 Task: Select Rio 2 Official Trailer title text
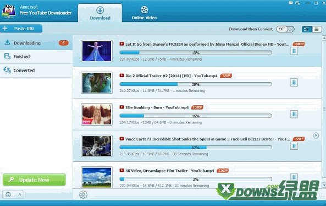coord(172,76)
